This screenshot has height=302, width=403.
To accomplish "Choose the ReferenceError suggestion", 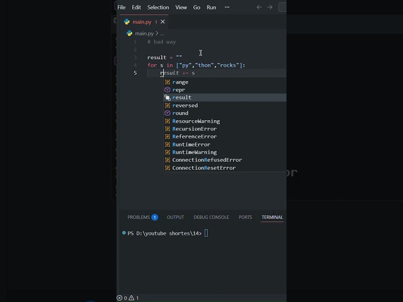I will pyautogui.click(x=225, y=137).
